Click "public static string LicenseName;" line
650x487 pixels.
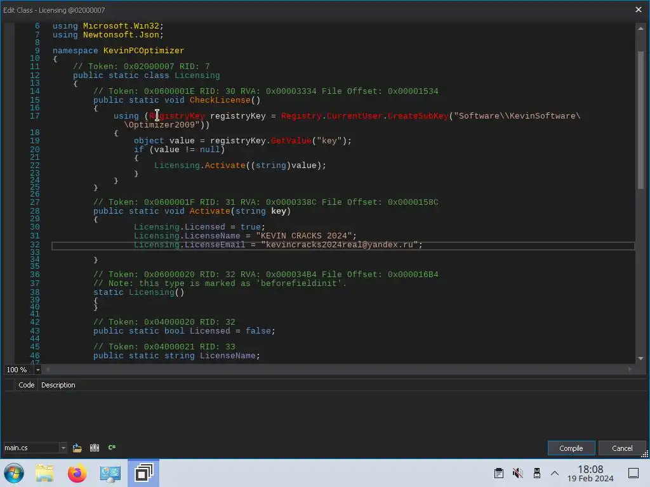tap(176, 356)
